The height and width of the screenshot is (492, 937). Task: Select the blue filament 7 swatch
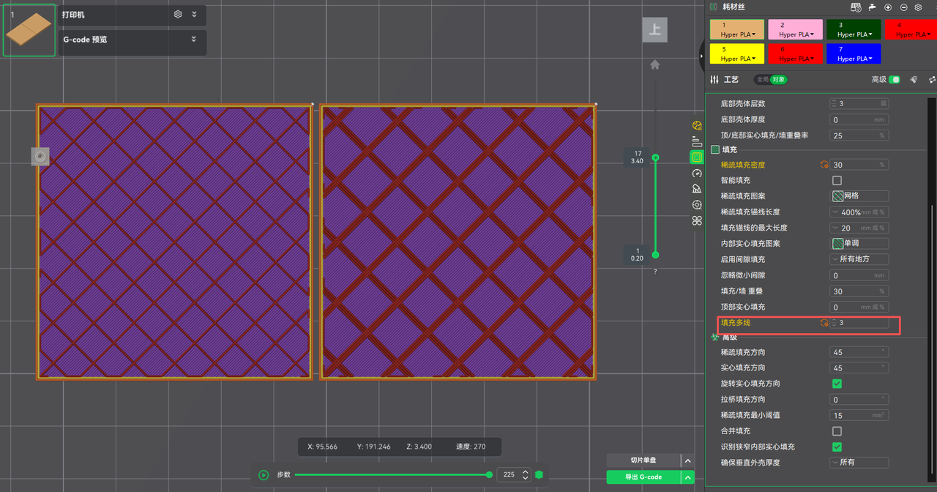(x=854, y=54)
